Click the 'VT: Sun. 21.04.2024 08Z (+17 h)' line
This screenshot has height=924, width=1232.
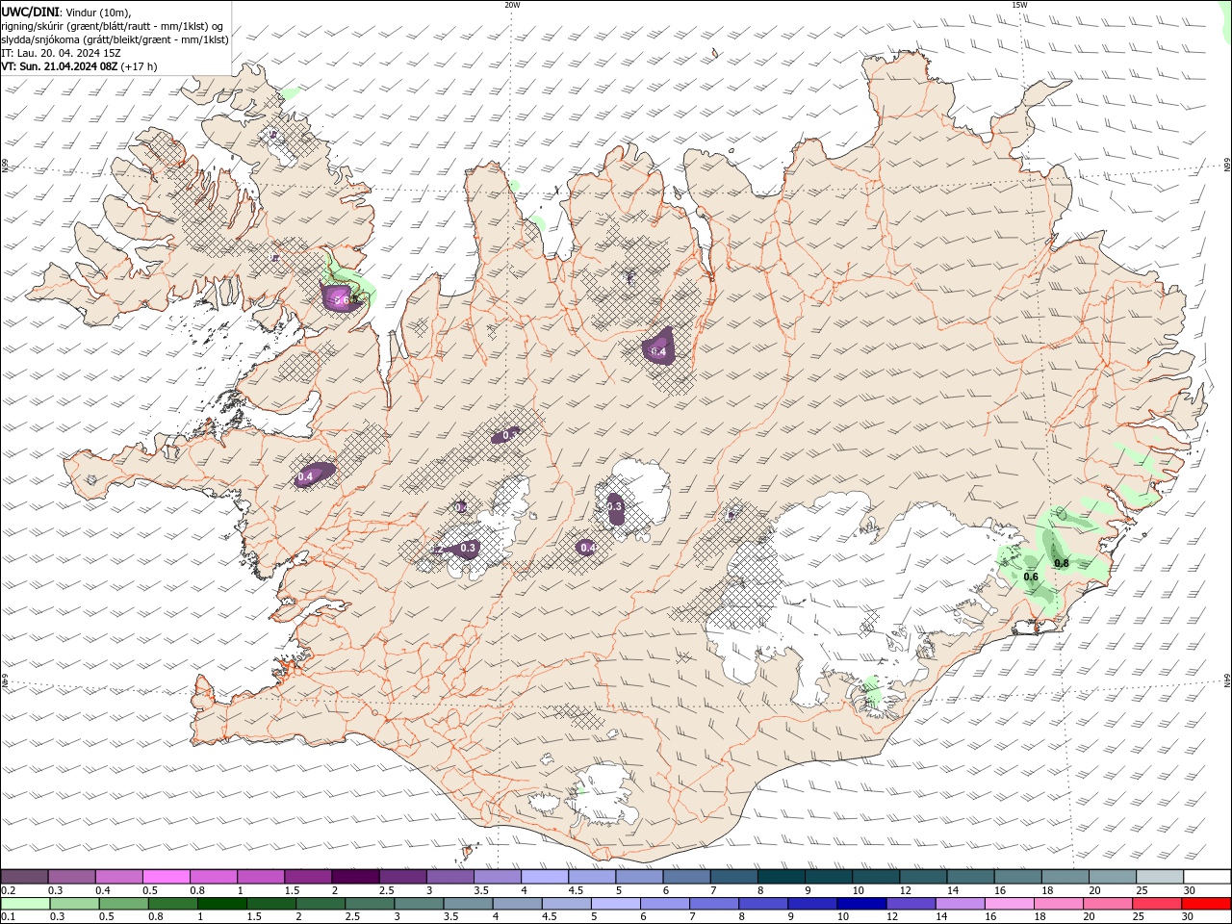(79, 66)
